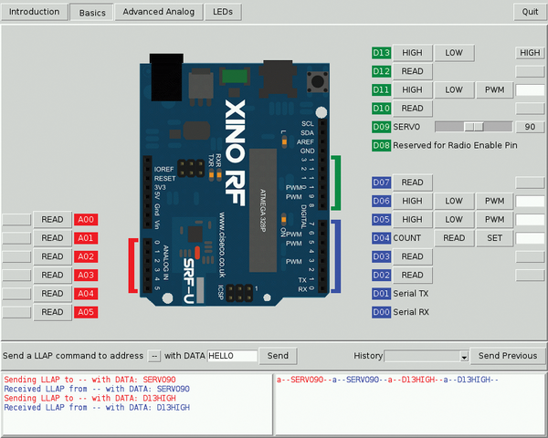The width and height of the screenshot is (548, 438).
Task: Read pin D02
Action: [413, 275]
